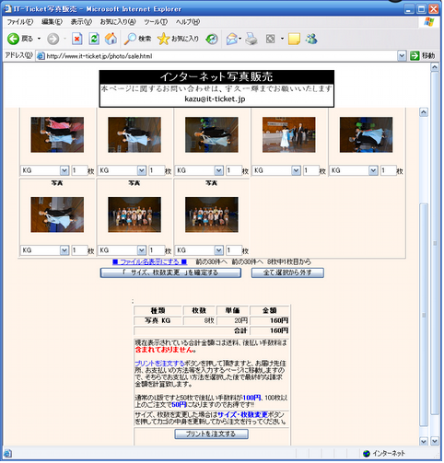Open the お気に入り(A) menu
444x463 pixels.
[x=118, y=22]
